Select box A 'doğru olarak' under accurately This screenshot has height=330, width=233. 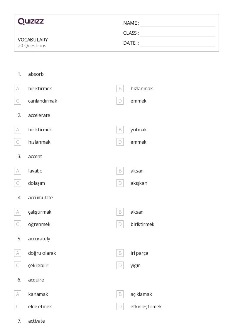18,253
